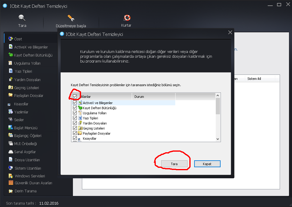The width and height of the screenshot is (292, 207).
Task: Click scroll down arrow in dialog list
Action: [218, 139]
